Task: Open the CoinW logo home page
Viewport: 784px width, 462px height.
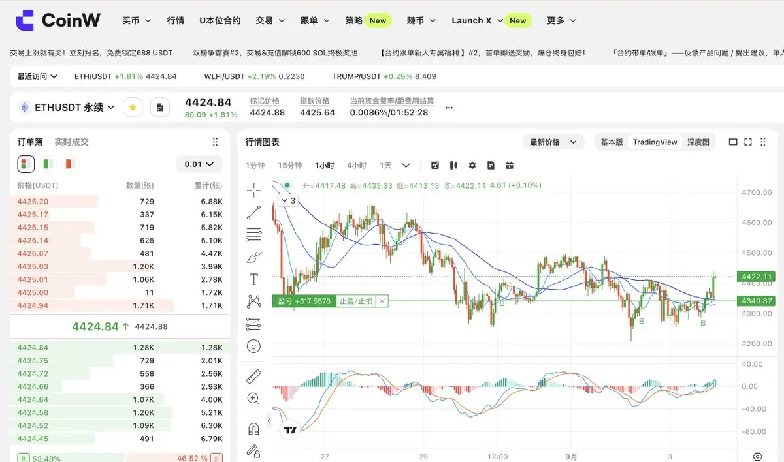Action: coord(58,20)
